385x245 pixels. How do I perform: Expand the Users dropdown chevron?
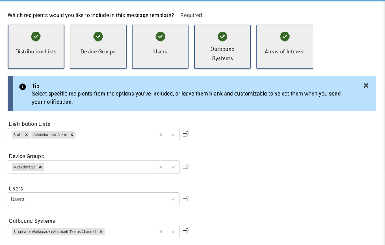tap(173, 199)
